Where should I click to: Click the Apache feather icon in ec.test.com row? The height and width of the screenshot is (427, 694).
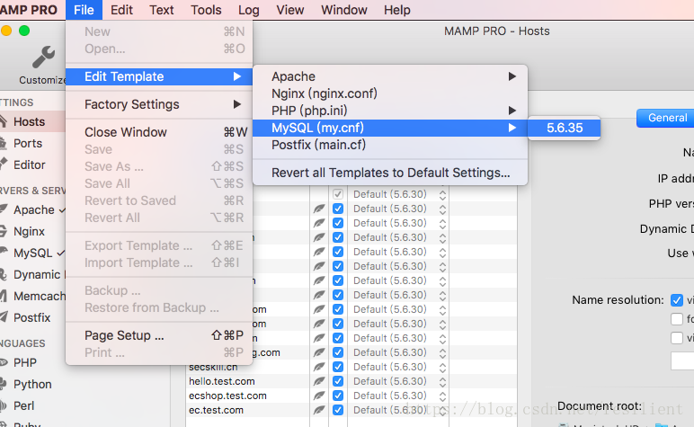click(319, 410)
